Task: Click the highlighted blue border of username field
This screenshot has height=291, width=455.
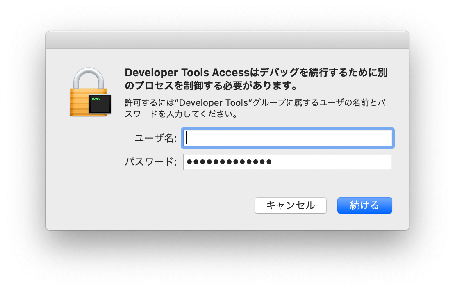Action: tap(287, 130)
